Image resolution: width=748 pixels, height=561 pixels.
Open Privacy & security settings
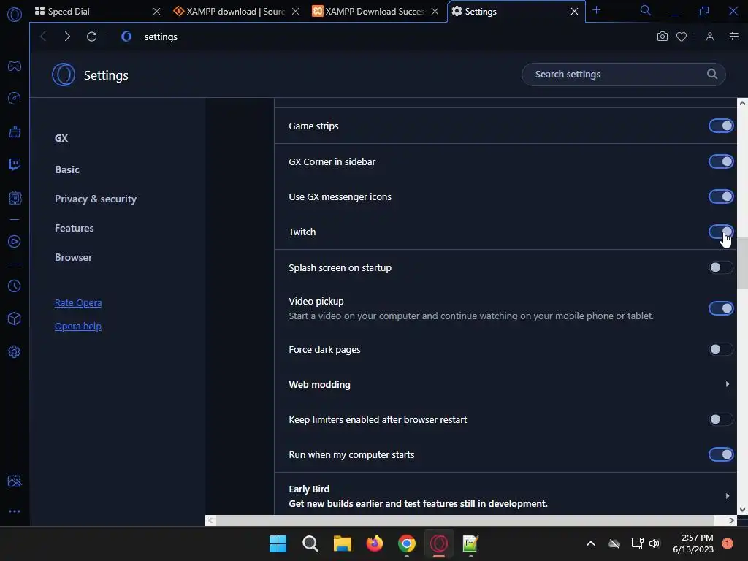pos(96,199)
